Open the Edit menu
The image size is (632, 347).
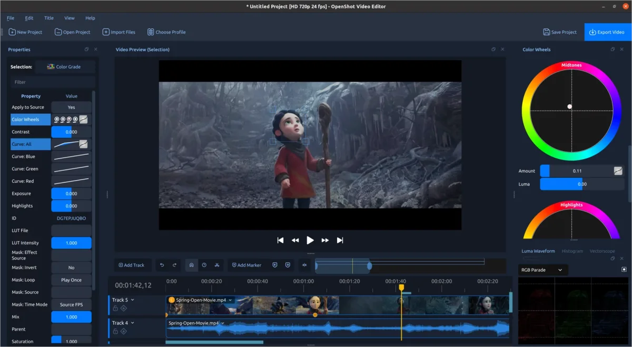29,18
